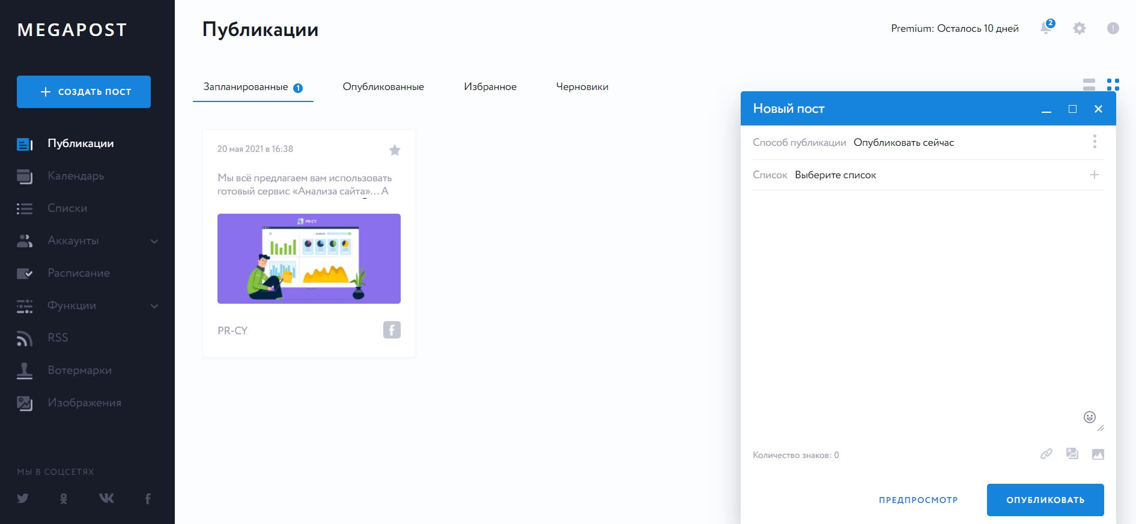Image resolution: width=1136 pixels, height=524 pixels.
Task: Open Публикации in the sidebar
Action: (80, 143)
